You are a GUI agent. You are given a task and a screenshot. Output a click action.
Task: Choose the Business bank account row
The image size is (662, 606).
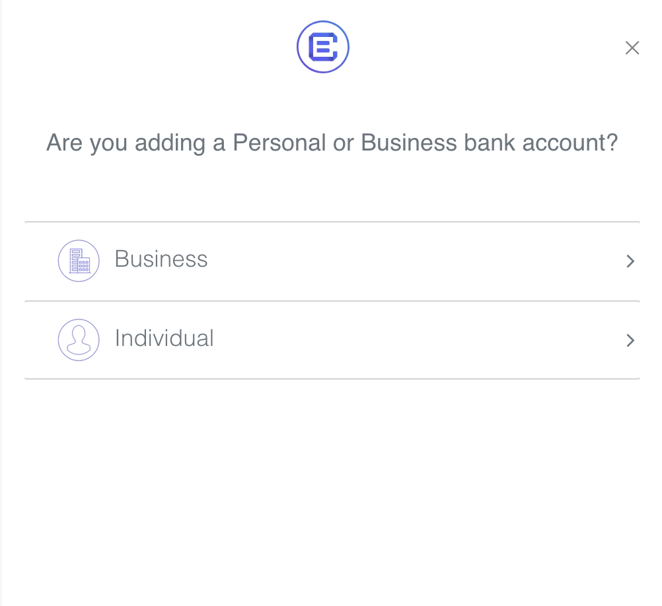click(332, 261)
